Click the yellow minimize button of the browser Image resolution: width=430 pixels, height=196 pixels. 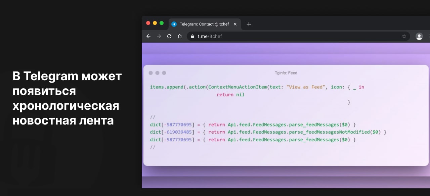coord(155,23)
